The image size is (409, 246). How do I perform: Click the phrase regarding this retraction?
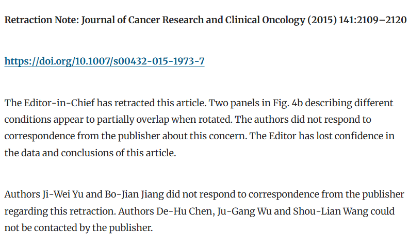point(60,211)
